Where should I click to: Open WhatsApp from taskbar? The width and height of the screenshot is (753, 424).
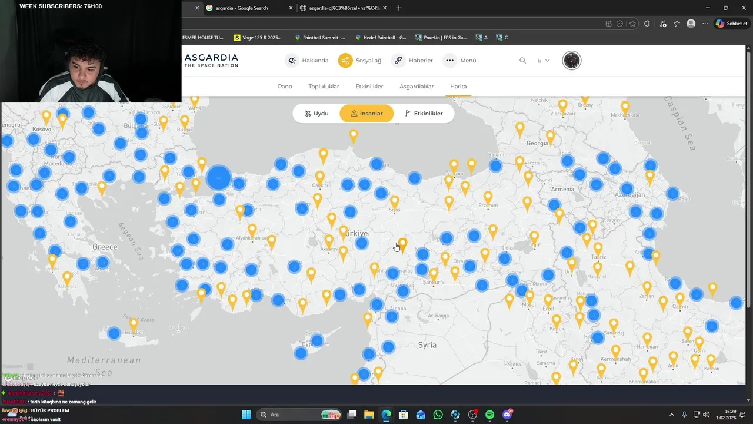coord(438,415)
